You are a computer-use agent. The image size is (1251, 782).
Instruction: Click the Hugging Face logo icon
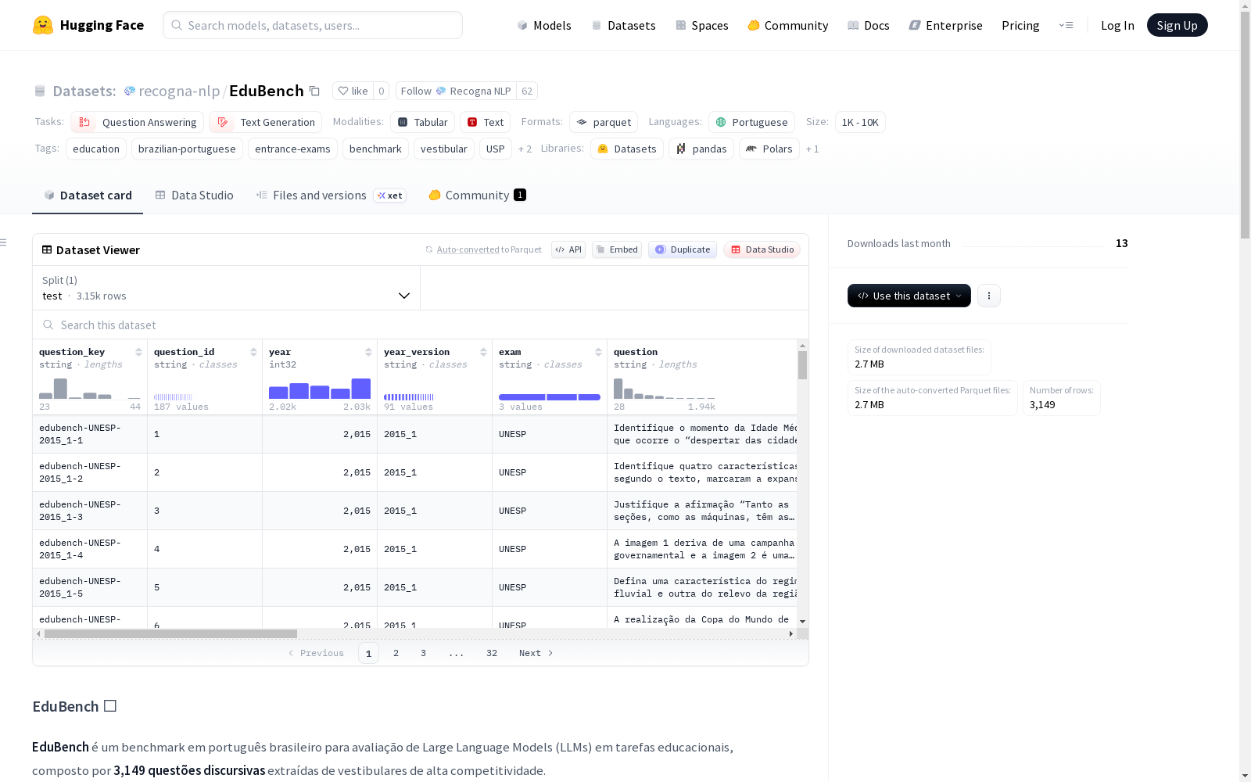pos(43,25)
